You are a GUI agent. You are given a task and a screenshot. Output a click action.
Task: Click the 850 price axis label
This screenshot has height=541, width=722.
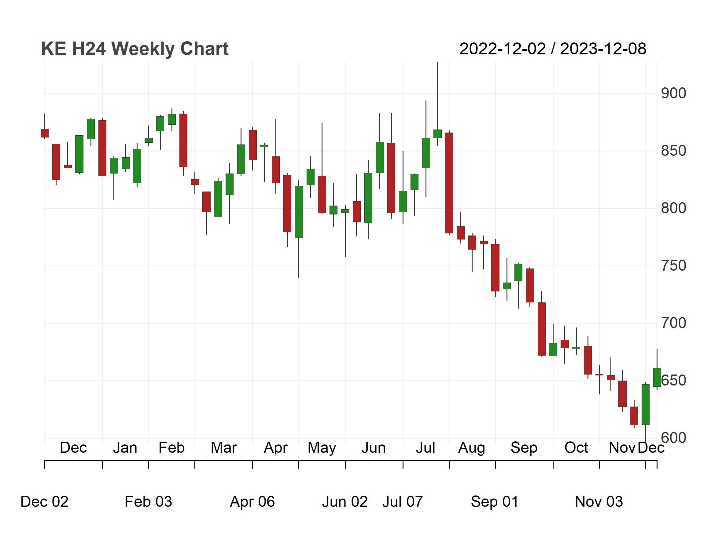pos(673,151)
